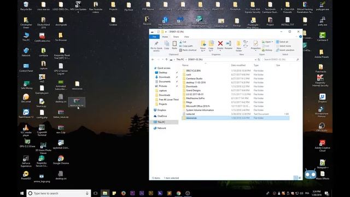The image size is (350, 197).
Task: Select Quick access in navigation pane
Action: (x=164, y=68)
